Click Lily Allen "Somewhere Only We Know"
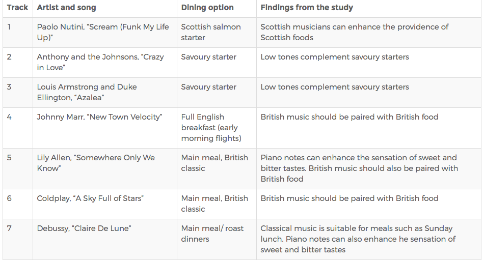484x260 pixels. tap(96, 163)
